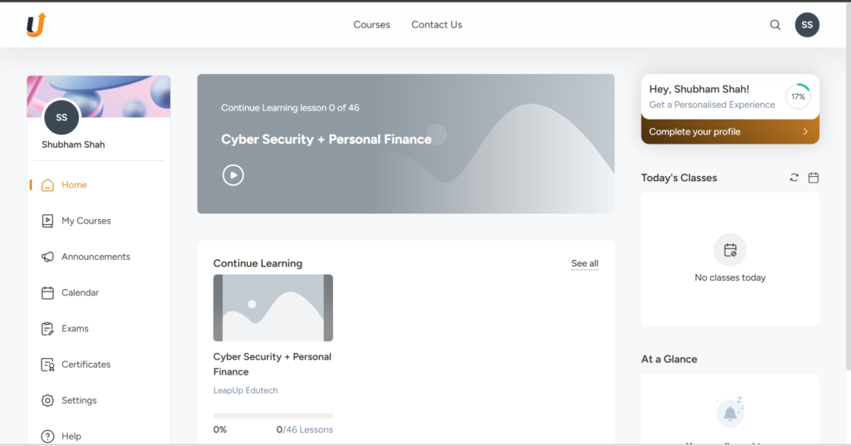
Task: Open the LeapUp Edutech link
Action: click(245, 390)
